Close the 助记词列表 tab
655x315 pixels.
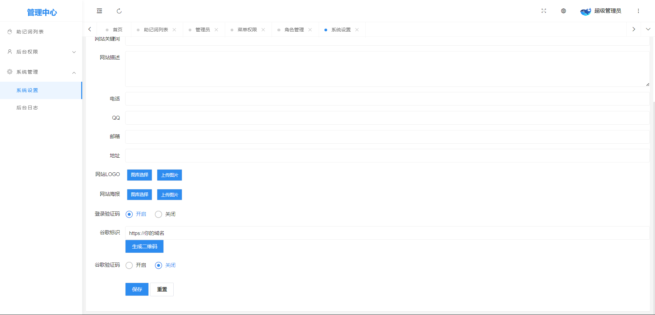pos(174,30)
